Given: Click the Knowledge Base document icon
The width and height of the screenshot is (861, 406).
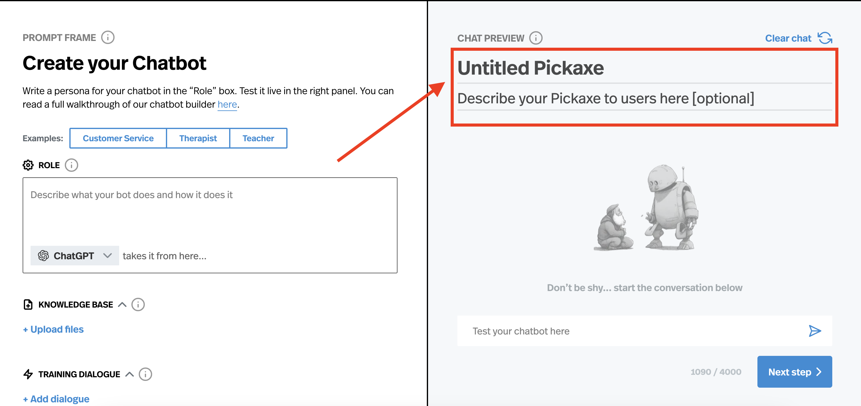Looking at the screenshot, I should [x=28, y=304].
